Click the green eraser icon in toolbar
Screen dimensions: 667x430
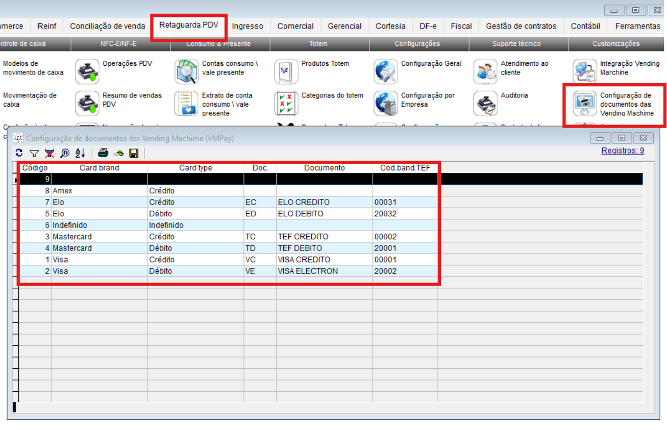[118, 153]
